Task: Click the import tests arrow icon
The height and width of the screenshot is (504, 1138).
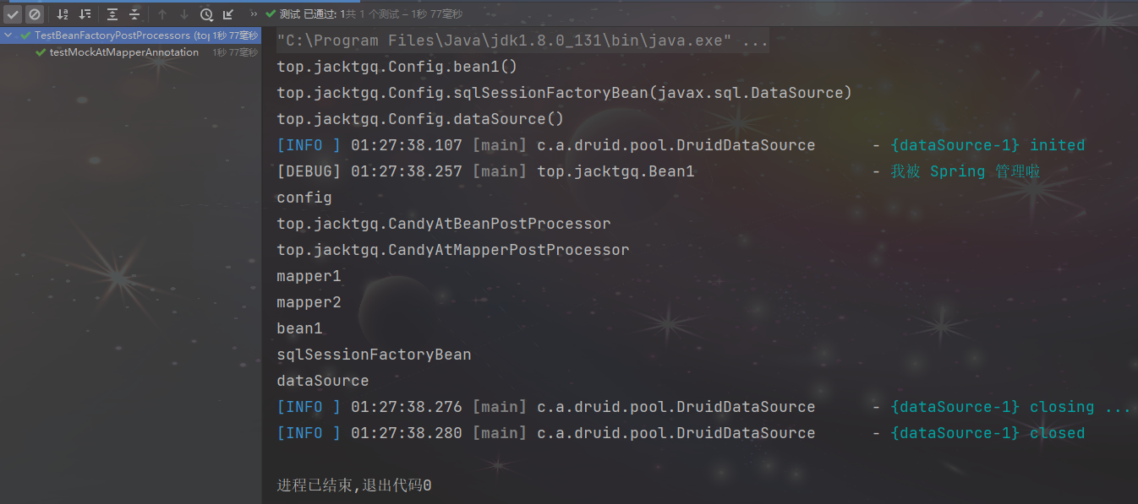Action: click(x=228, y=14)
